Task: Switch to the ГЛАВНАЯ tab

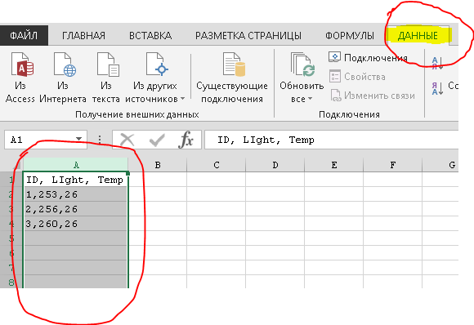Action: pos(83,35)
